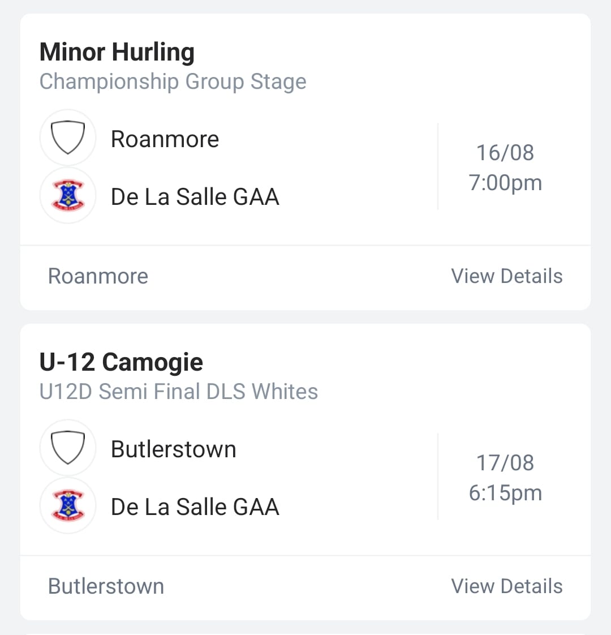Image resolution: width=611 pixels, height=635 pixels.
Task: Select the Roanmore team name
Action: (x=165, y=139)
